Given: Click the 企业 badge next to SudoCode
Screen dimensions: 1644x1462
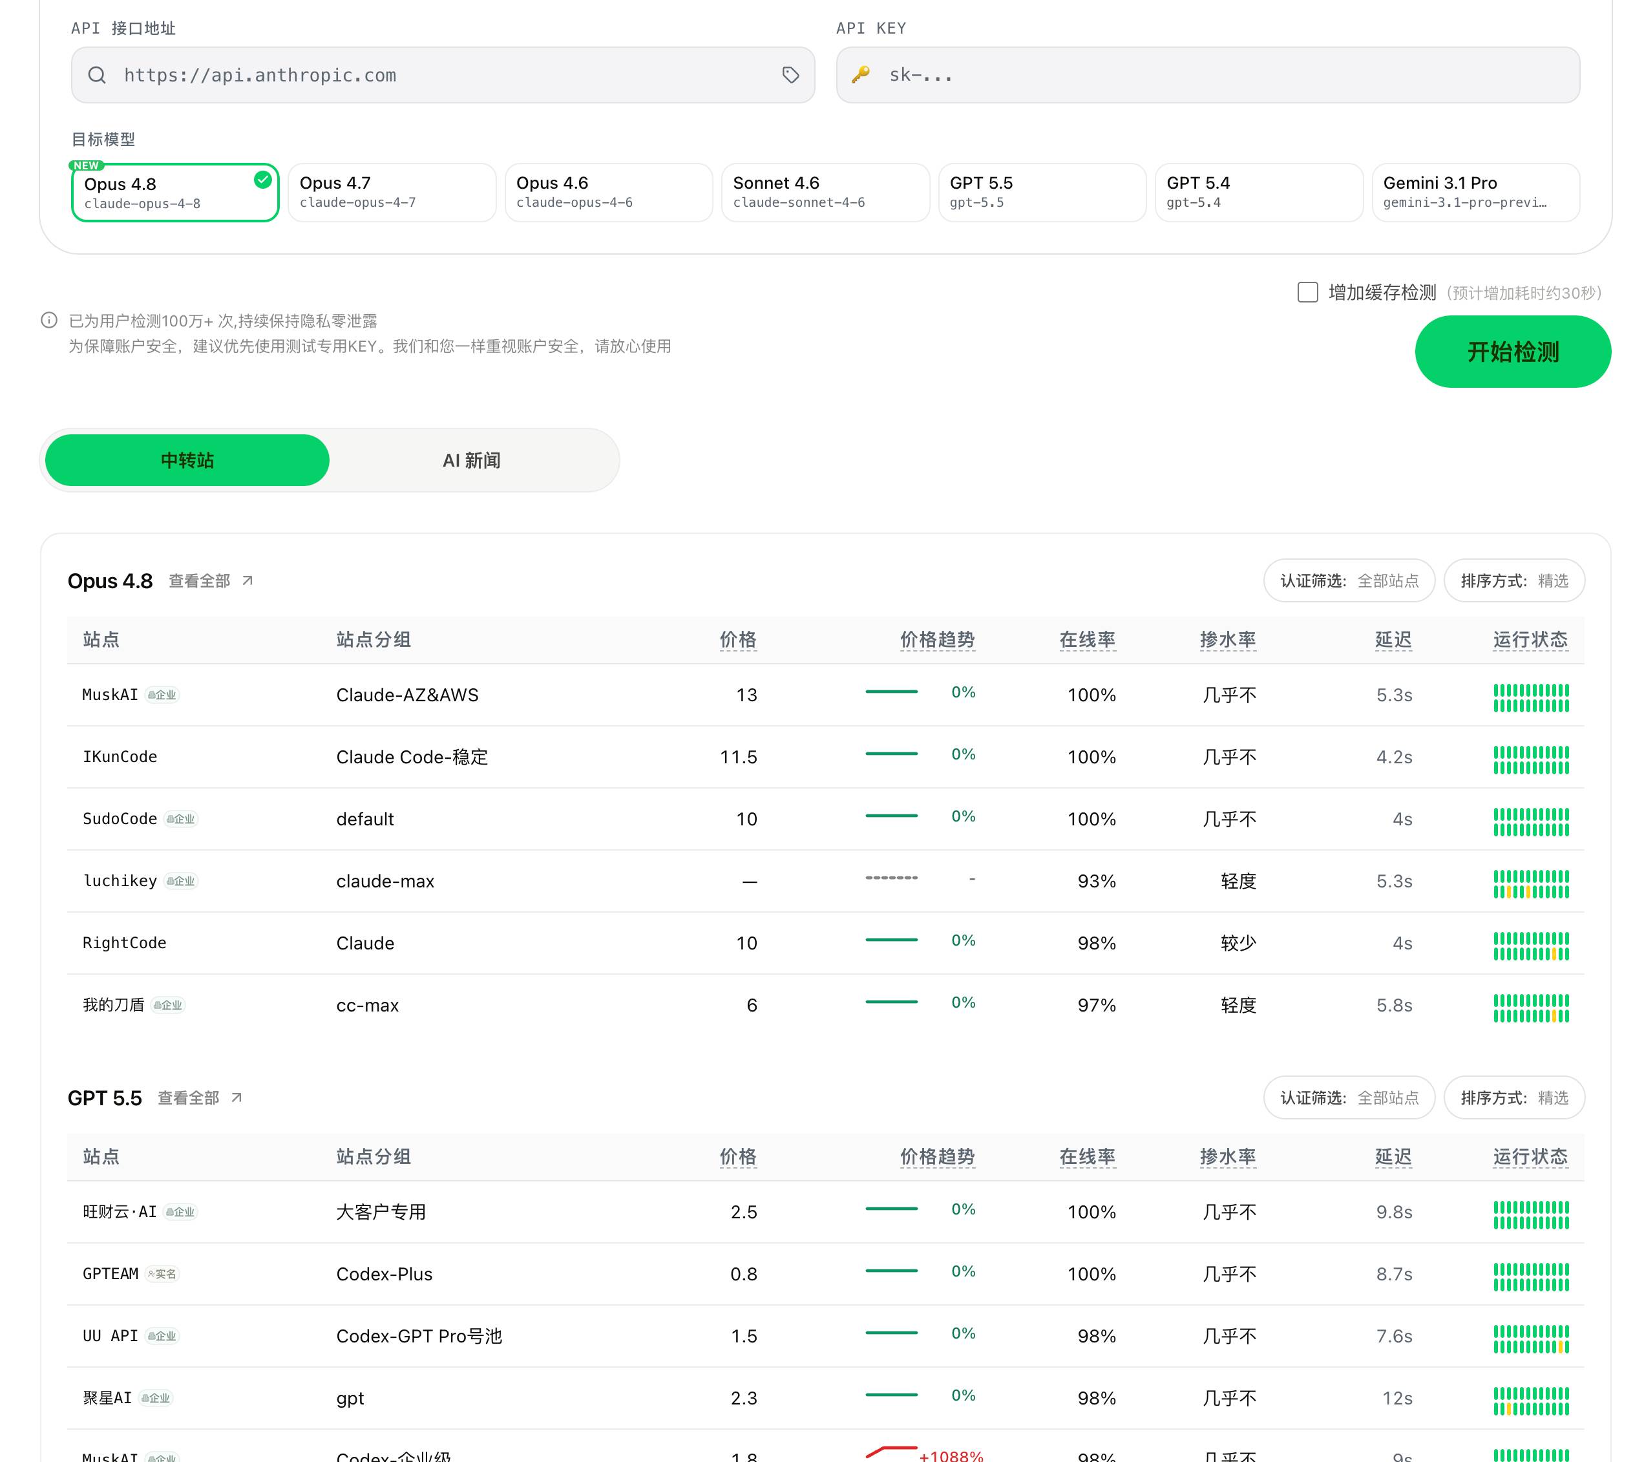Looking at the screenshot, I should [x=181, y=819].
